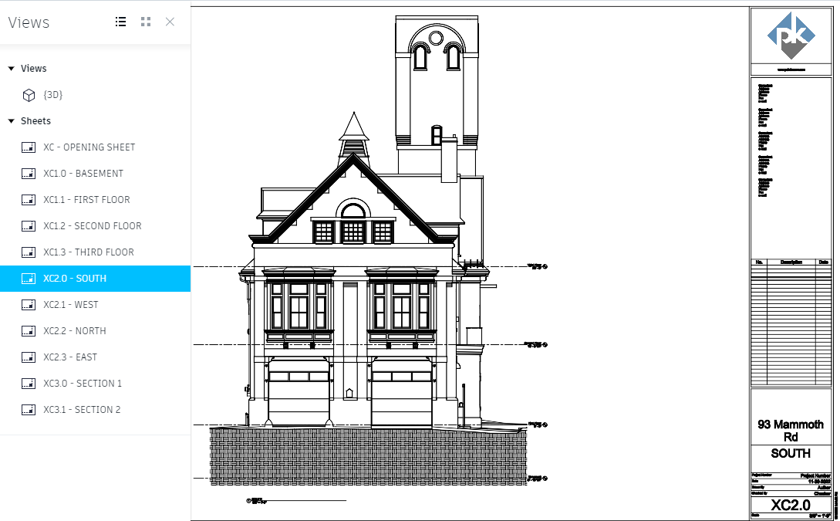Switch Views panel to list view
Viewport: 840px width, 521px height.
tap(121, 22)
